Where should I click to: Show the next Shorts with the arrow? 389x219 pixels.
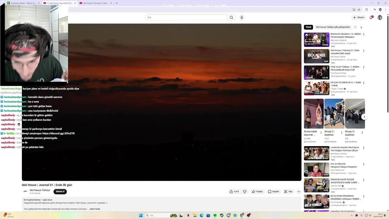tap(364, 117)
